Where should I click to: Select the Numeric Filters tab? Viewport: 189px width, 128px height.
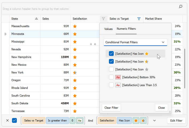(126, 29)
